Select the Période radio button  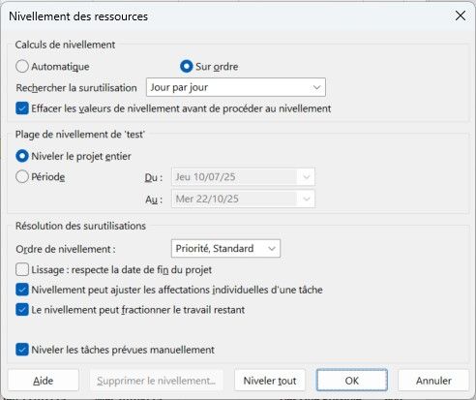(22, 177)
